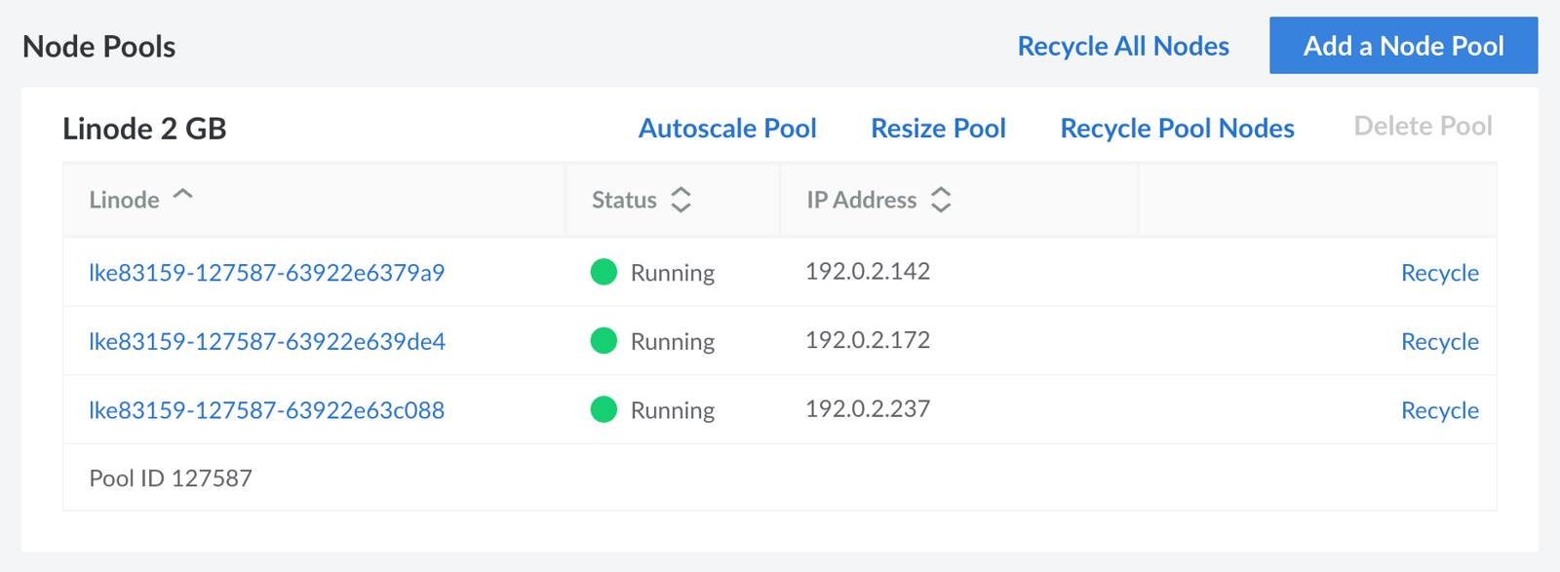
Task: Click the green status dot for node 63922e63c088
Action: point(604,409)
